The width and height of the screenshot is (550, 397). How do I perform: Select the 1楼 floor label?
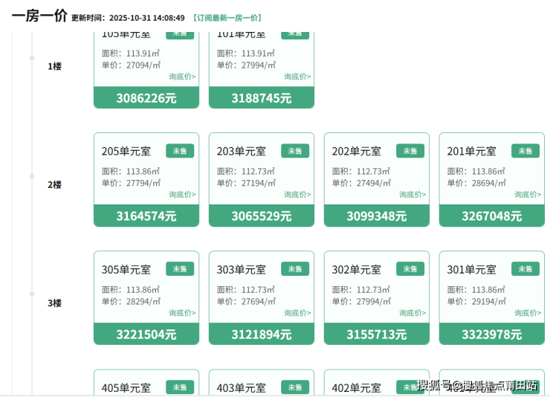point(54,66)
